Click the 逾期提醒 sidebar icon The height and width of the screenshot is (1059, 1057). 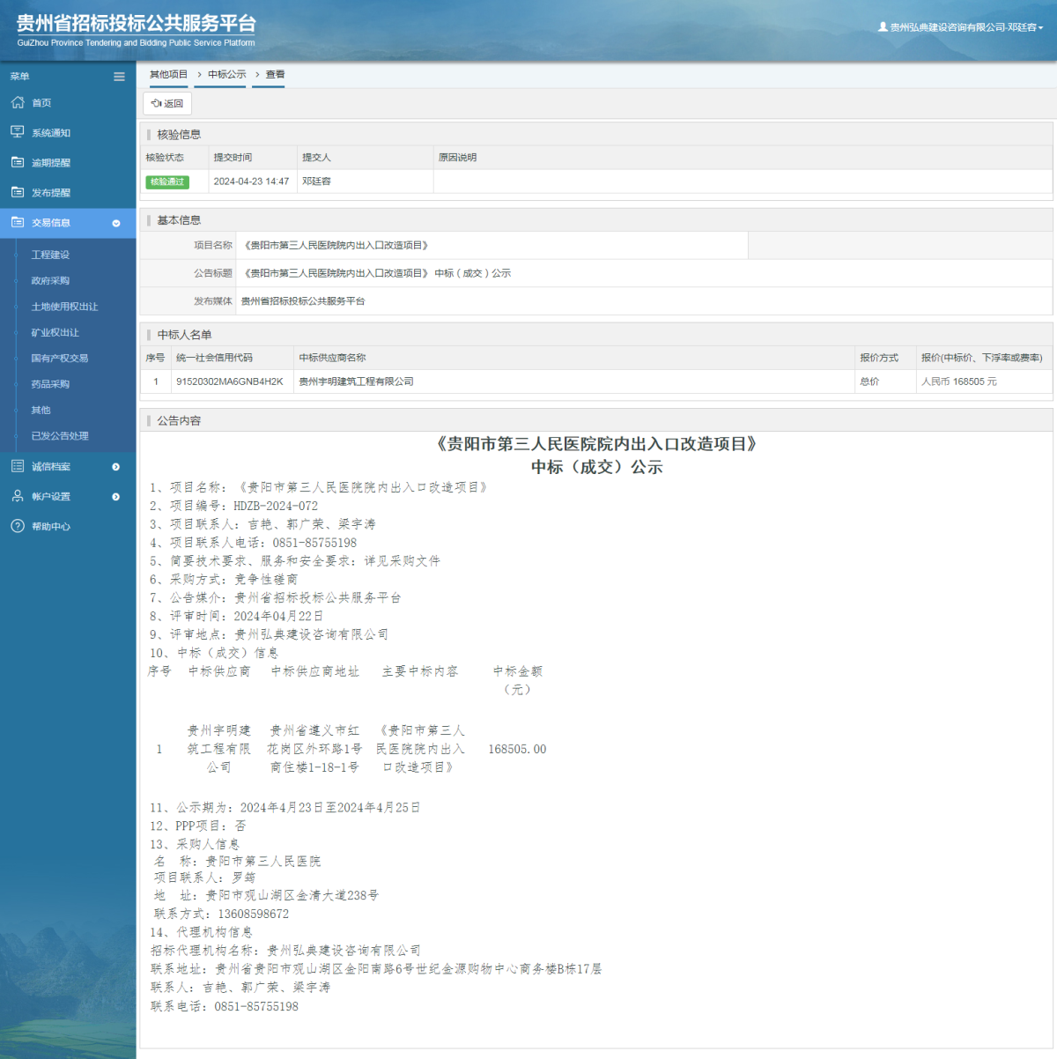click(18, 162)
